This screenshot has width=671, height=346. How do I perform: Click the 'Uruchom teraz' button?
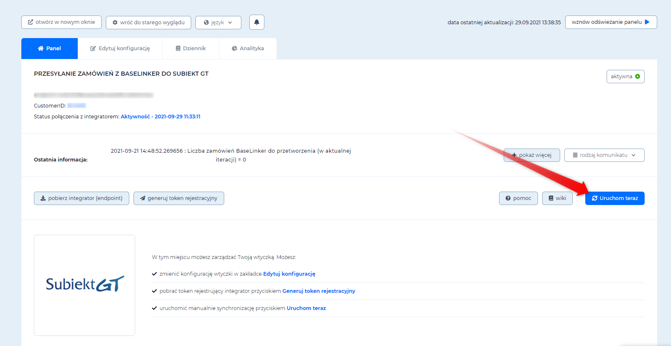coord(615,198)
